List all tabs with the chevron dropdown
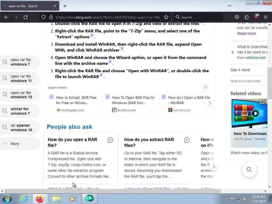 pos(229,6)
